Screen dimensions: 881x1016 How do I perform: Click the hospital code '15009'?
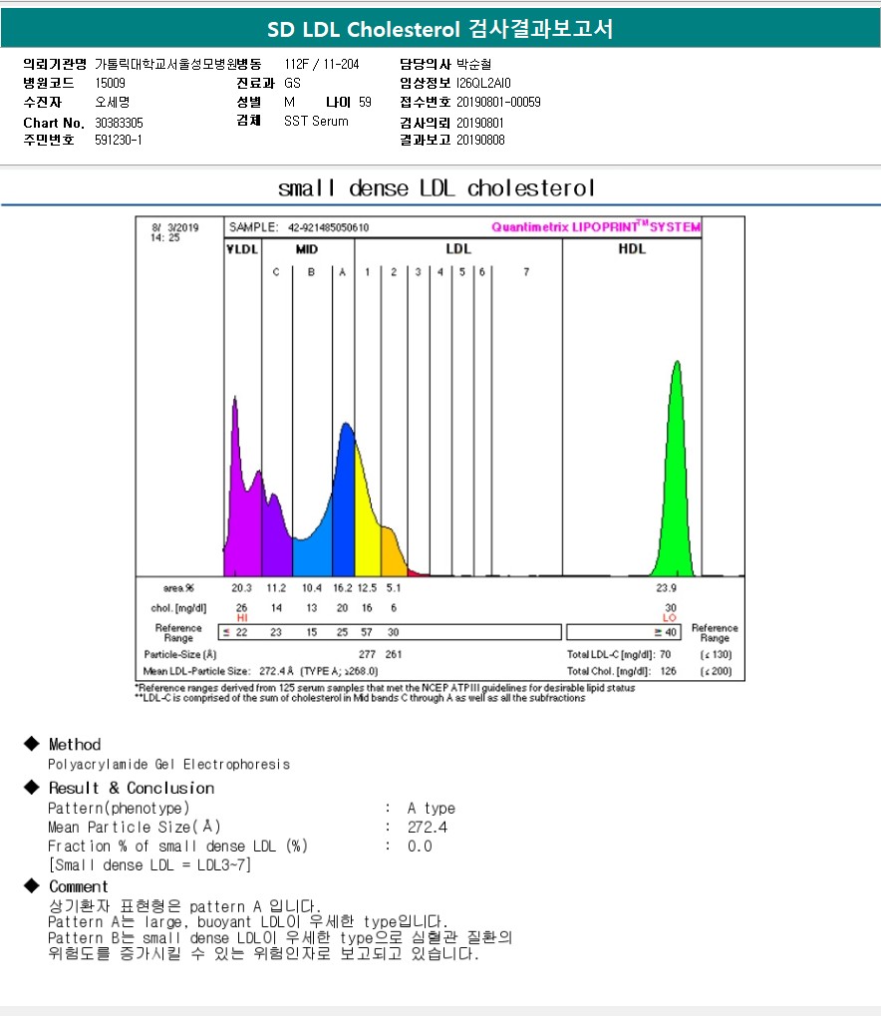110,83
